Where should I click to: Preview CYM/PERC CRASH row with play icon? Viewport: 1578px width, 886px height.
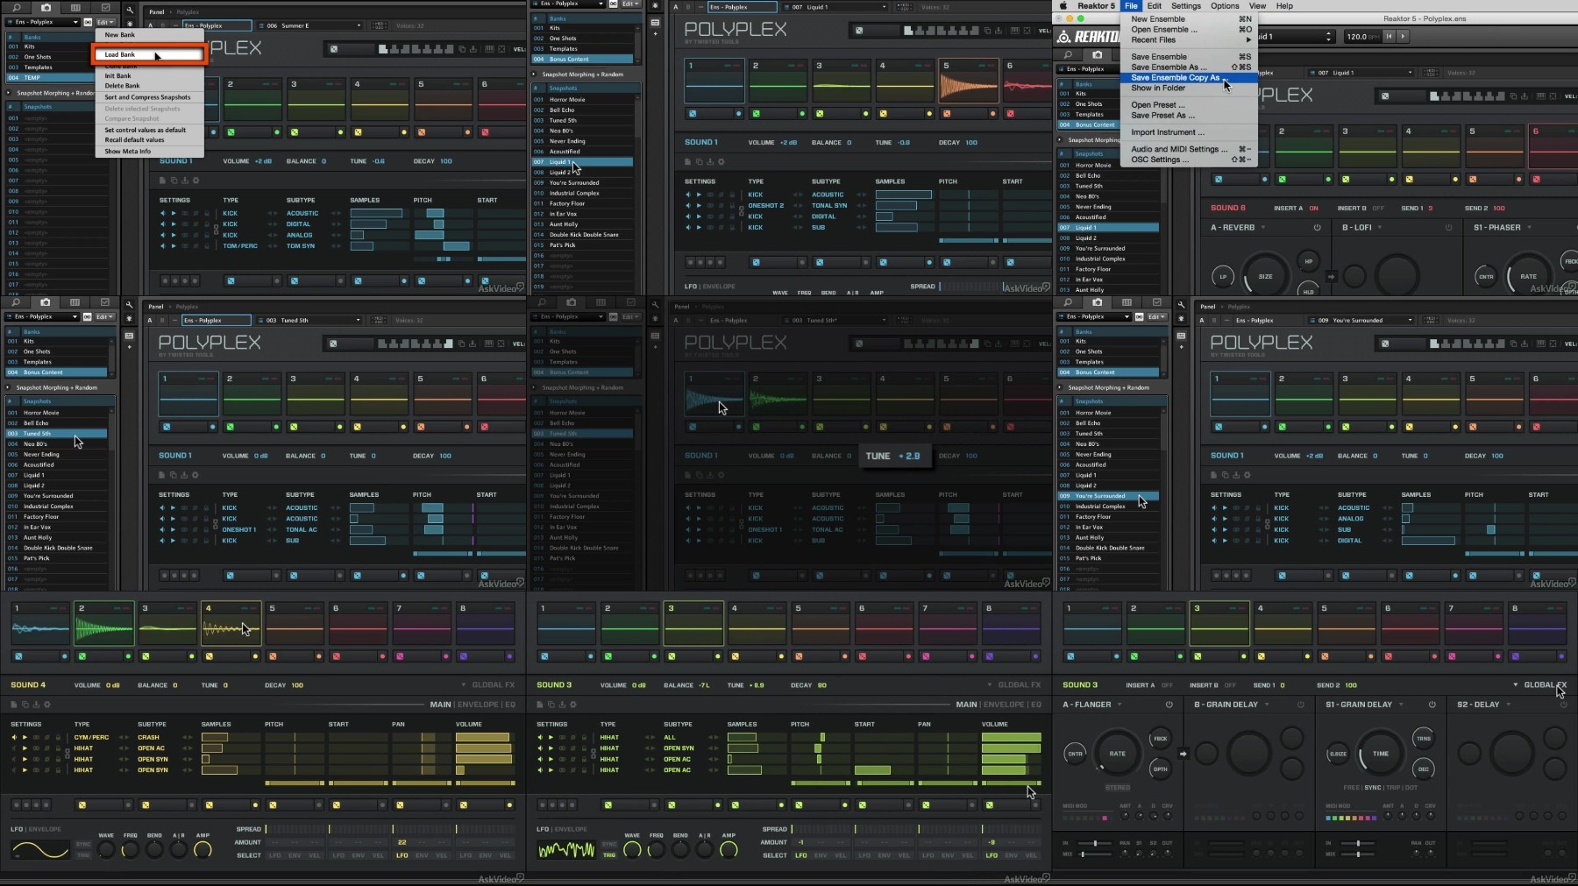25,738
